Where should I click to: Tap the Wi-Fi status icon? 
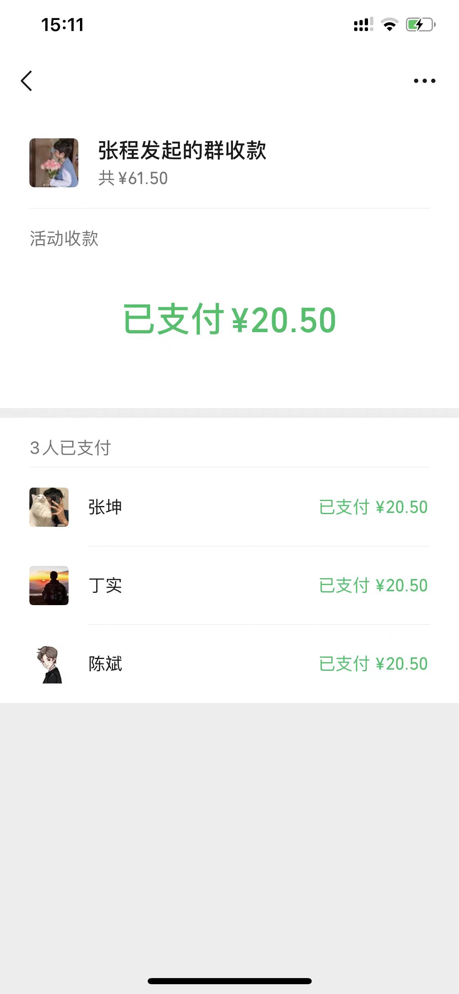(389, 25)
